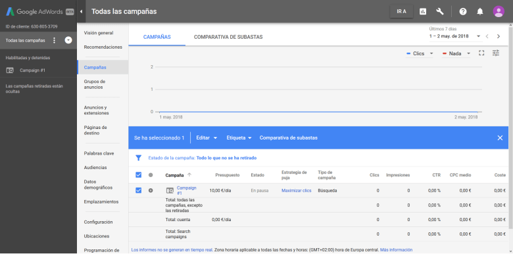Open the account avatar menu
This screenshot has height=258, width=513.
click(x=499, y=12)
